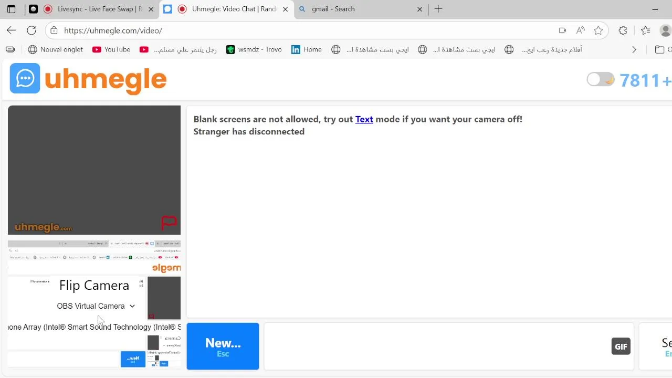Click the Uhmegle chat bubble logo
The image size is (672, 378).
point(25,78)
